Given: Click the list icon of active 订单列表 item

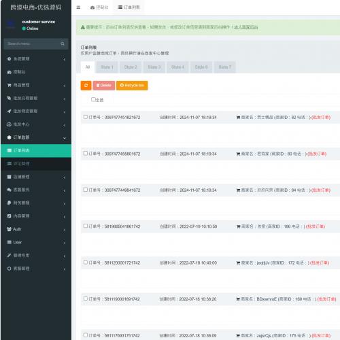Looking at the screenshot, I should (9, 150).
